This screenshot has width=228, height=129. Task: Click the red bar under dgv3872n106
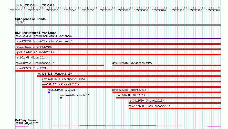[x=118, y=55]
